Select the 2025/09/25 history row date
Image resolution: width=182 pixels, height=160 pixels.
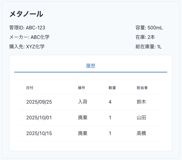click(39, 102)
